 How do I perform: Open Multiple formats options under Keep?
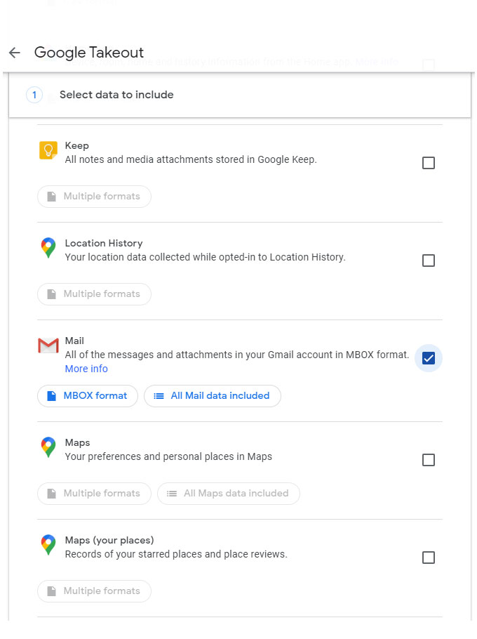[94, 197]
